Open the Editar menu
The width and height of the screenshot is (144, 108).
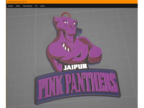click(x=18, y=6)
